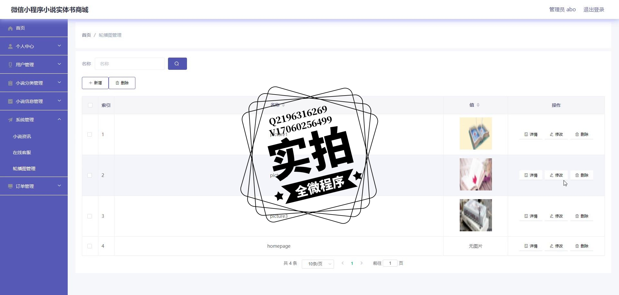This screenshot has height=295, width=619.
Task: Open picture3 thumbnail image
Action: pyautogui.click(x=476, y=215)
